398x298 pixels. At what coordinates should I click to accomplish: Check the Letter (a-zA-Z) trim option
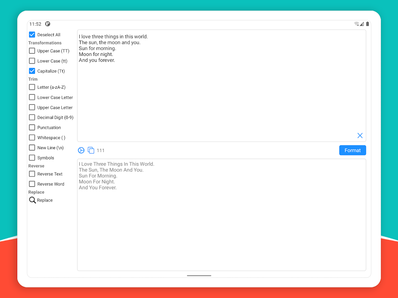click(32, 87)
